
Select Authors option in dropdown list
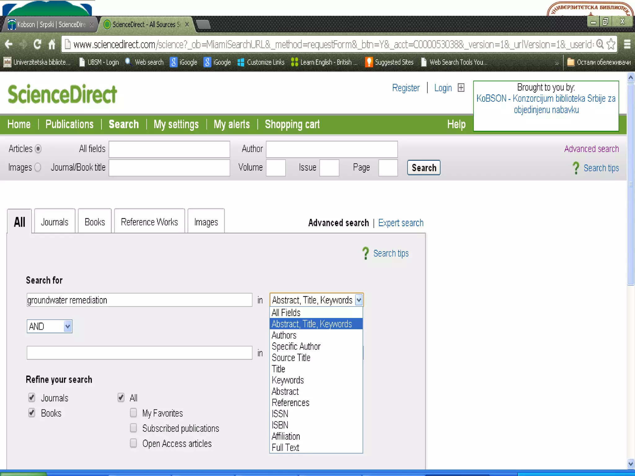(x=284, y=335)
